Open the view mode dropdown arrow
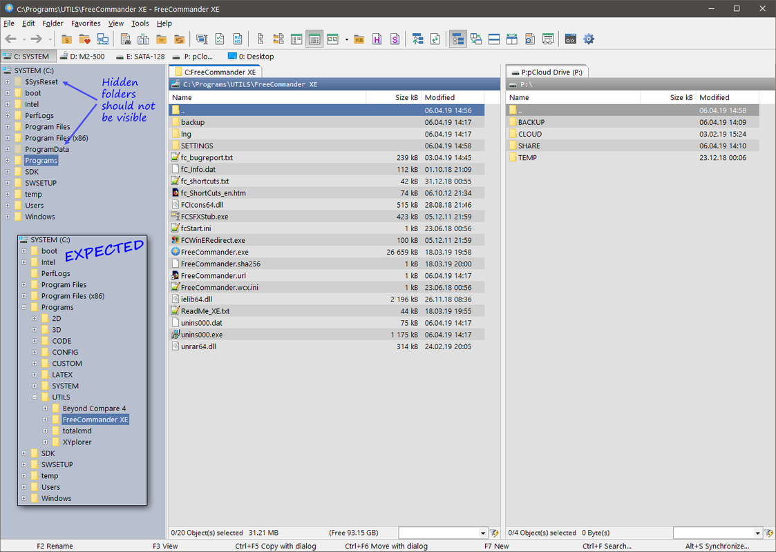 pyautogui.click(x=346, y=39)
